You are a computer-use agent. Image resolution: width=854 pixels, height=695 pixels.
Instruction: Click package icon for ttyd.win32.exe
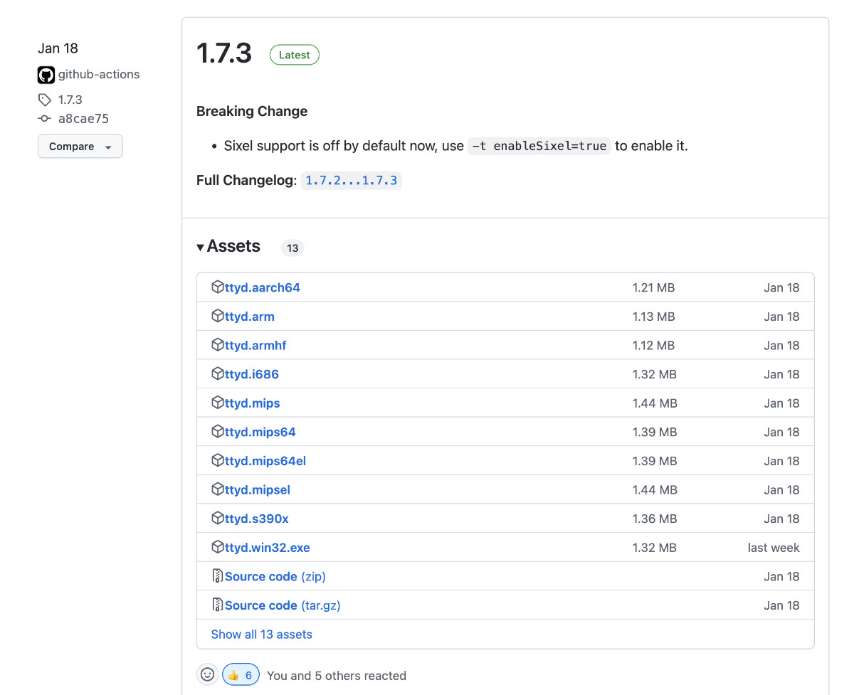tap(218, 547)
